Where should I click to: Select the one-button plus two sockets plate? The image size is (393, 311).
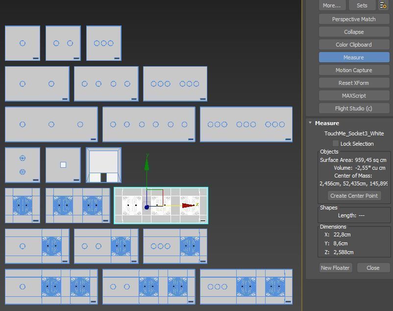point(51,286)
